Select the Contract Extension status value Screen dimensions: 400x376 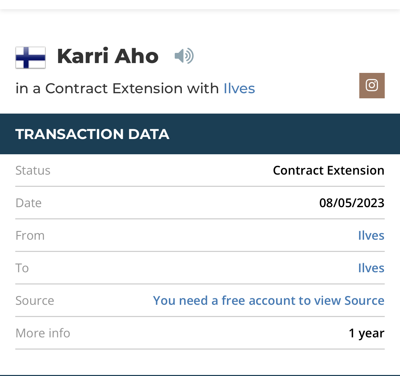click(x=328, y=170)
